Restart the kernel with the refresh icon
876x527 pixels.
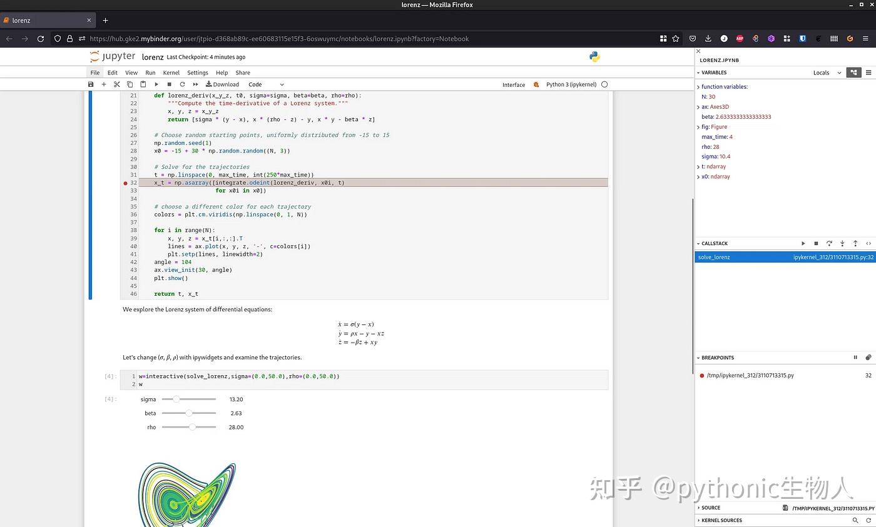182,84
